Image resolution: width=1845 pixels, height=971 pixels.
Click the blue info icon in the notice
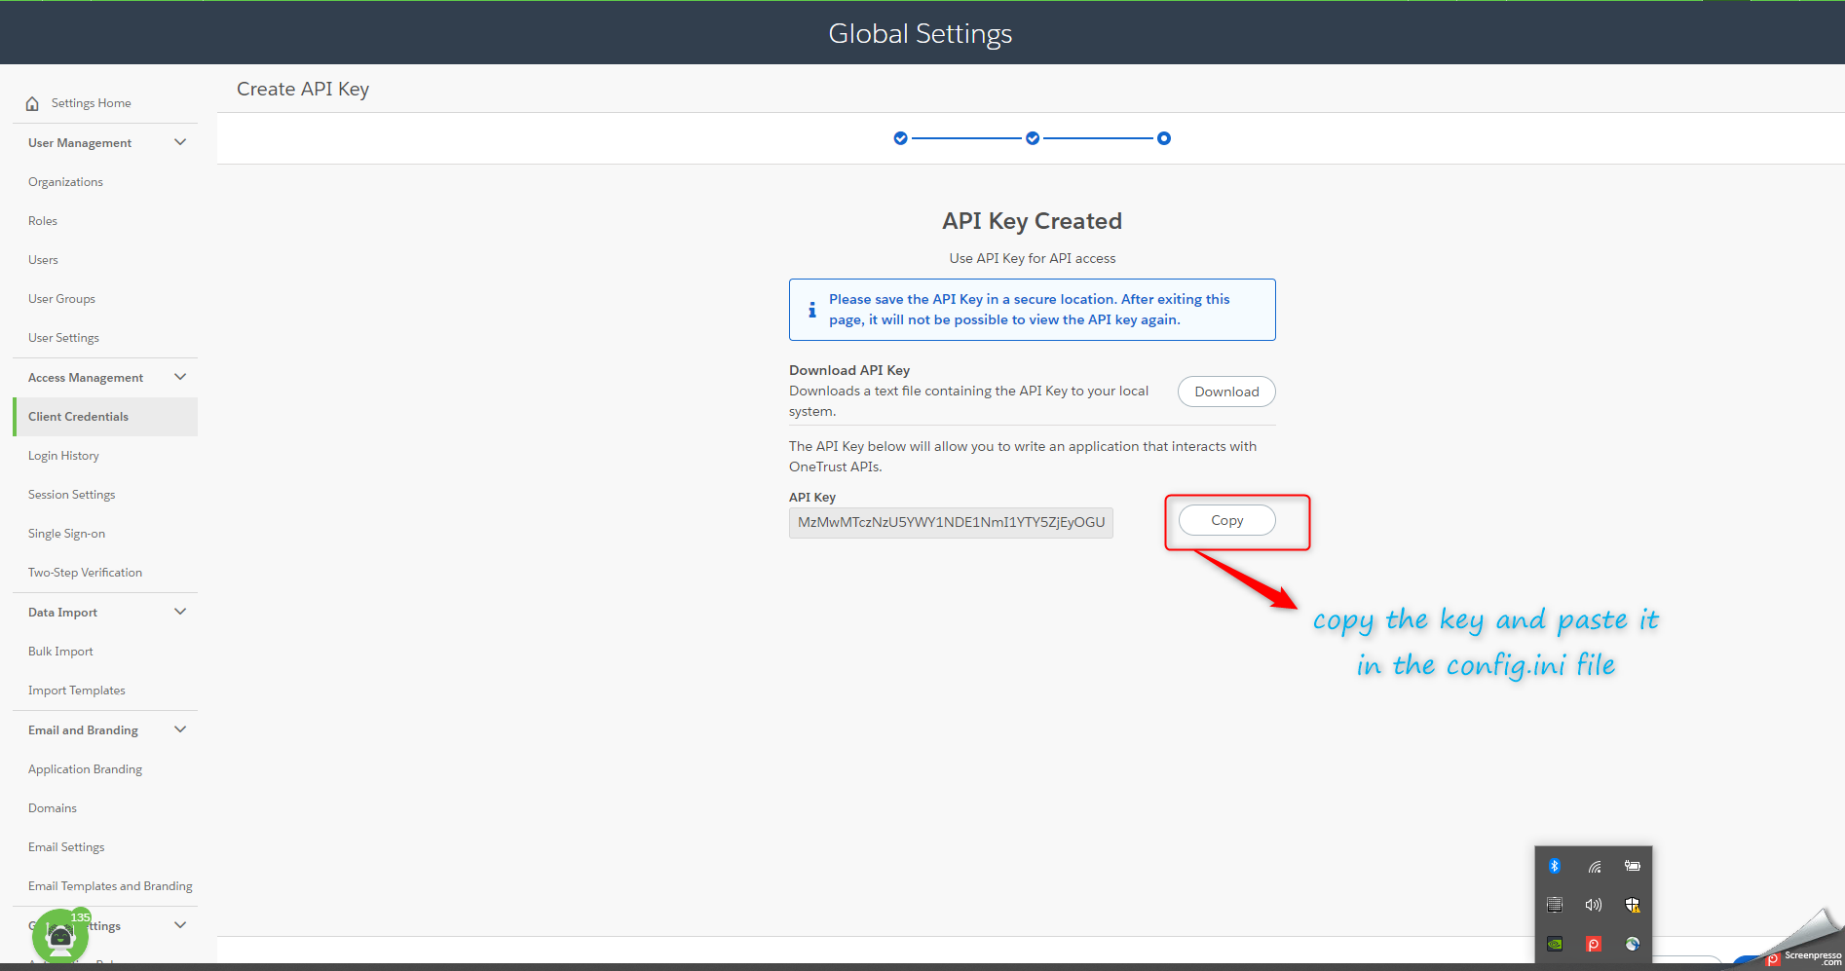coord(812,310)
